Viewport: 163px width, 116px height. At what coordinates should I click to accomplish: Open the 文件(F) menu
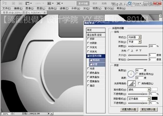pos(6,8)
